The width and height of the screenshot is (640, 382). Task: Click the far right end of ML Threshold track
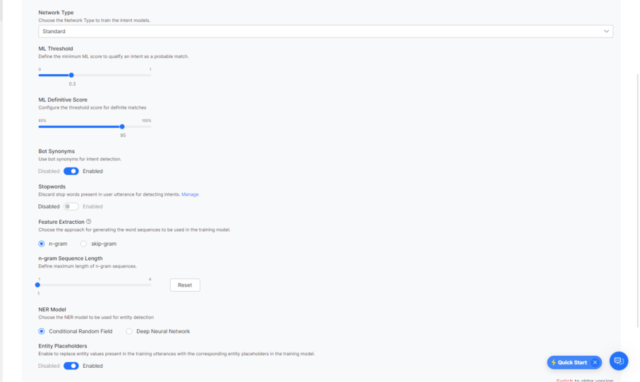pyautogui.click(x=150, y=75)
